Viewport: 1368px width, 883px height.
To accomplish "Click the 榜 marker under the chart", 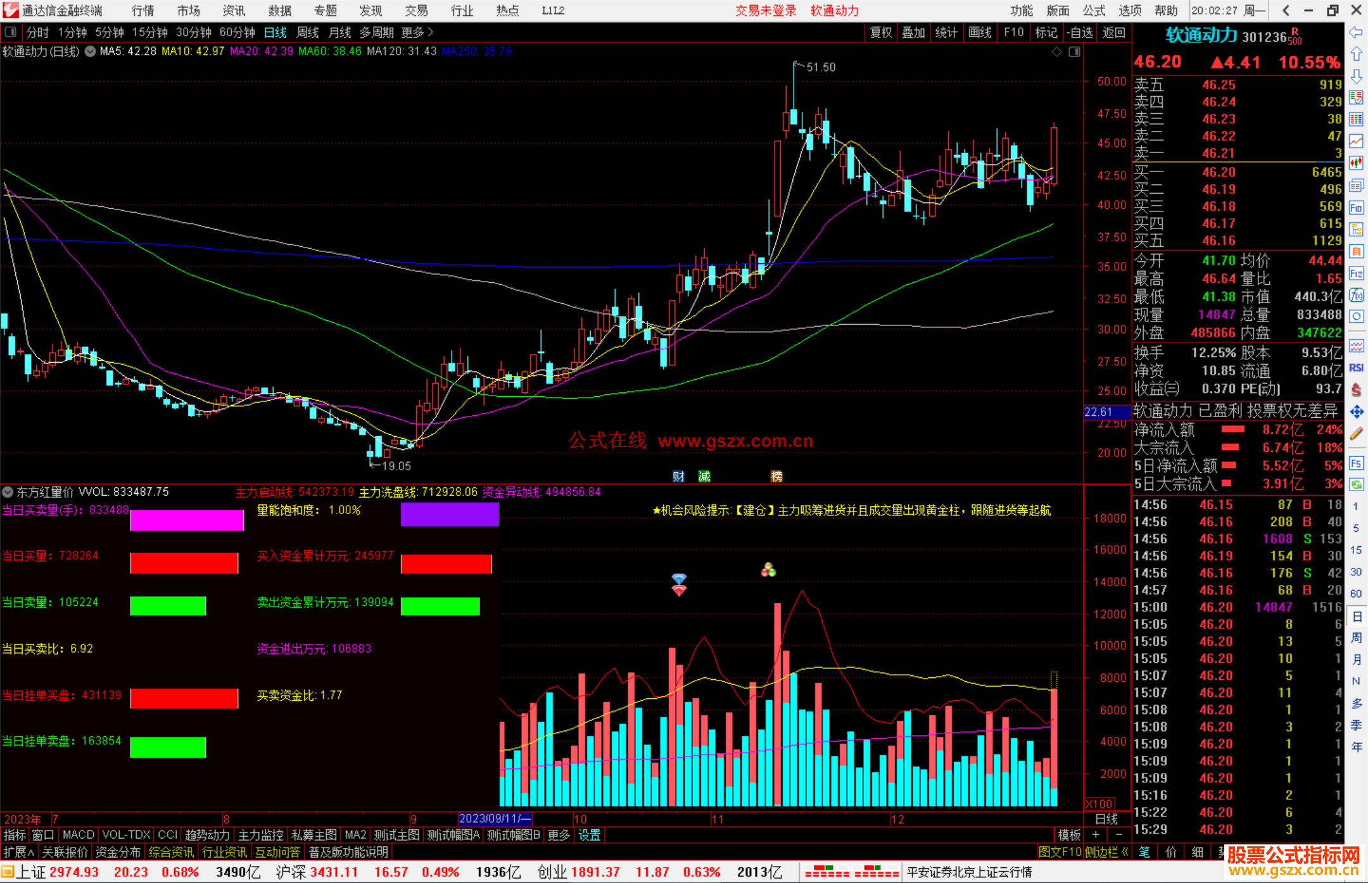I will pos(776,477).
